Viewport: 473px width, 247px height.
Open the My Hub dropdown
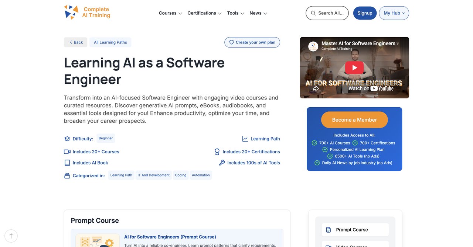tap(394, 13)
